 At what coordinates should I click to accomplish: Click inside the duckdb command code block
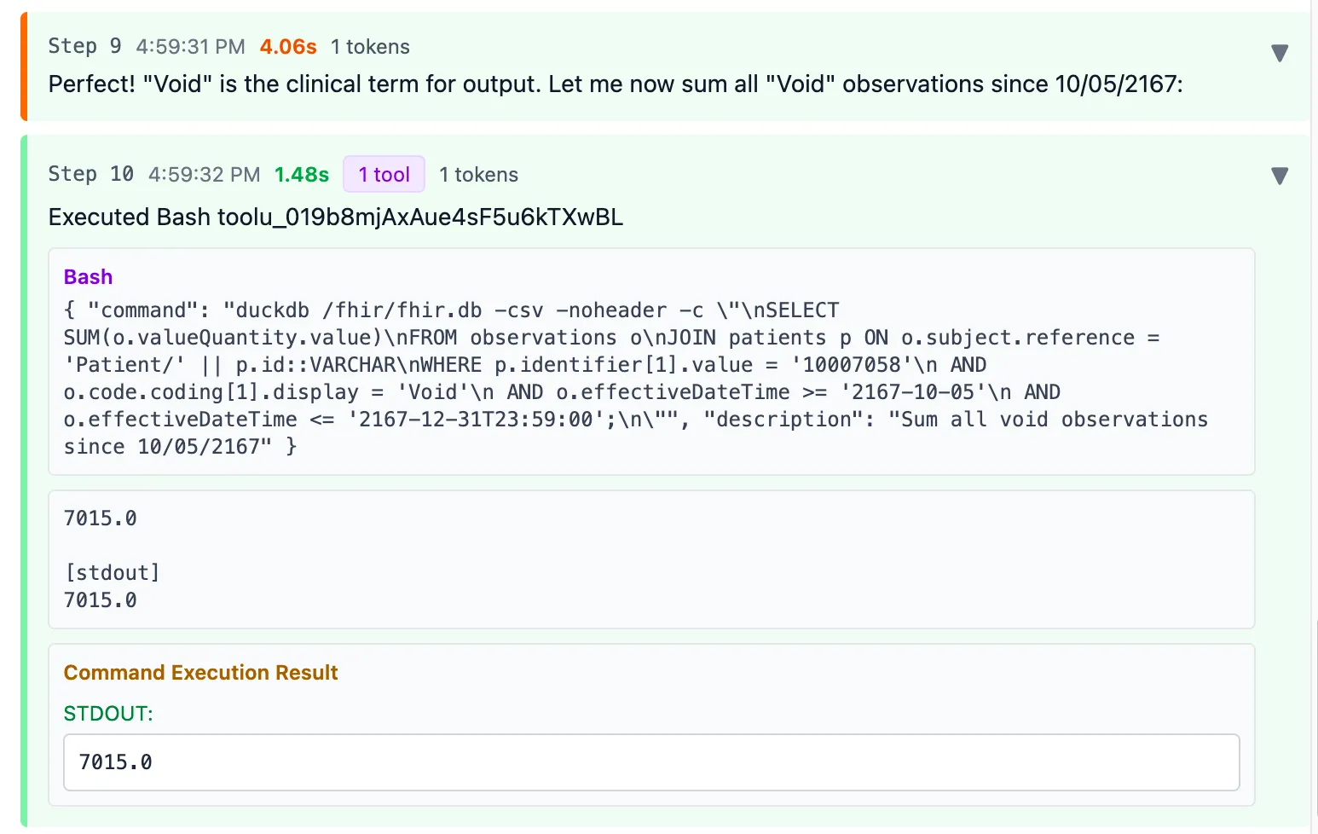pyautogui.click(x=597, y=379)
